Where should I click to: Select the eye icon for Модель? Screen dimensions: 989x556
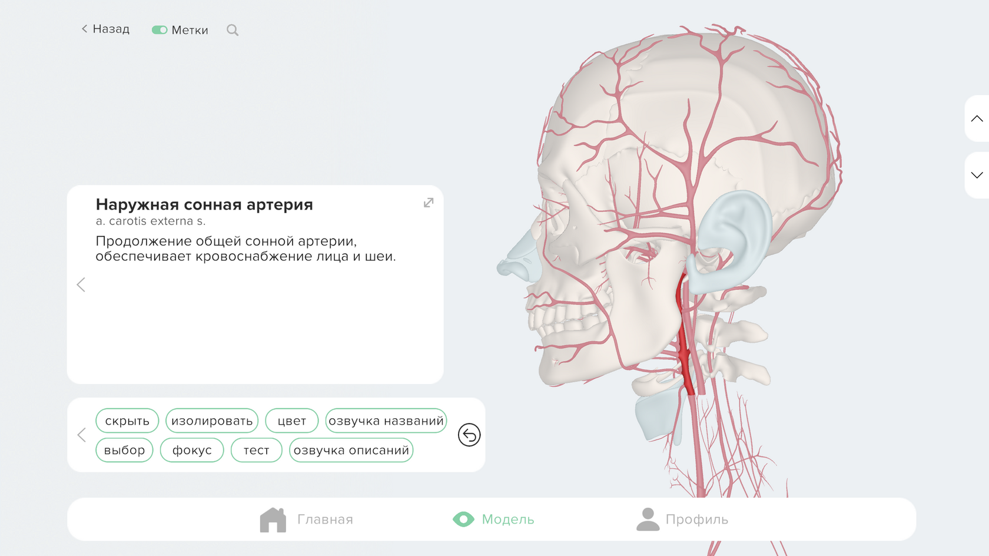tap(464, 519)
